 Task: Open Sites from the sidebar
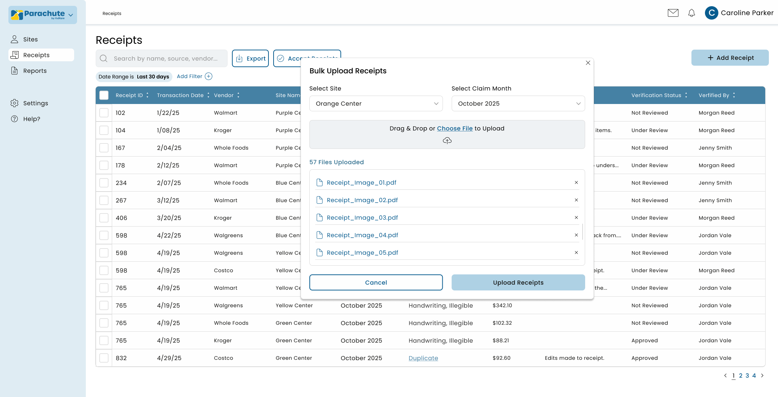pos(30,39)
